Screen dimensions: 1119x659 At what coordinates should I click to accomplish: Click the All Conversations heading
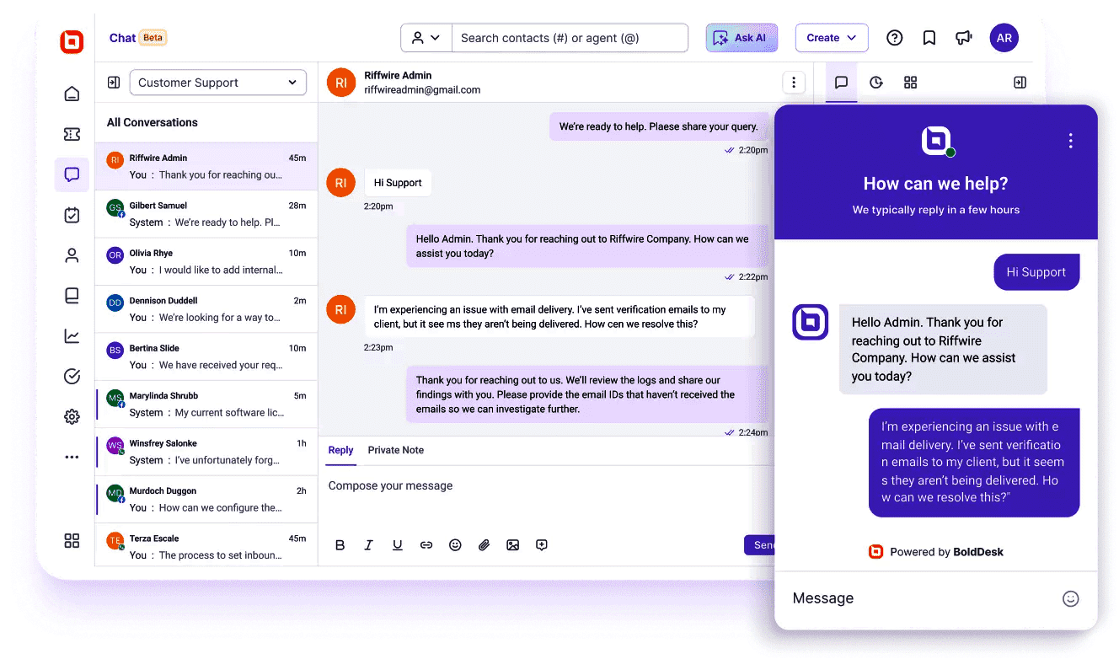tap(153, 122)
